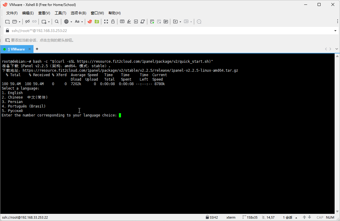
Task: Expand the tab list chevron
Action: click(336, 49)
